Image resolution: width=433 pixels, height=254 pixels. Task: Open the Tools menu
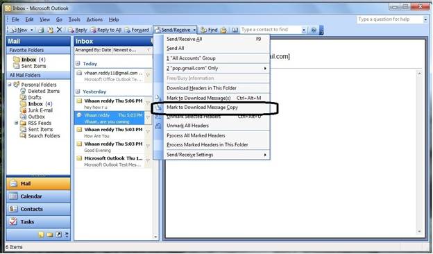pos(74,19)
